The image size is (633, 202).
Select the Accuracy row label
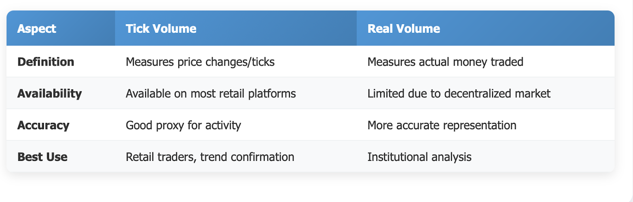point(43,125)
